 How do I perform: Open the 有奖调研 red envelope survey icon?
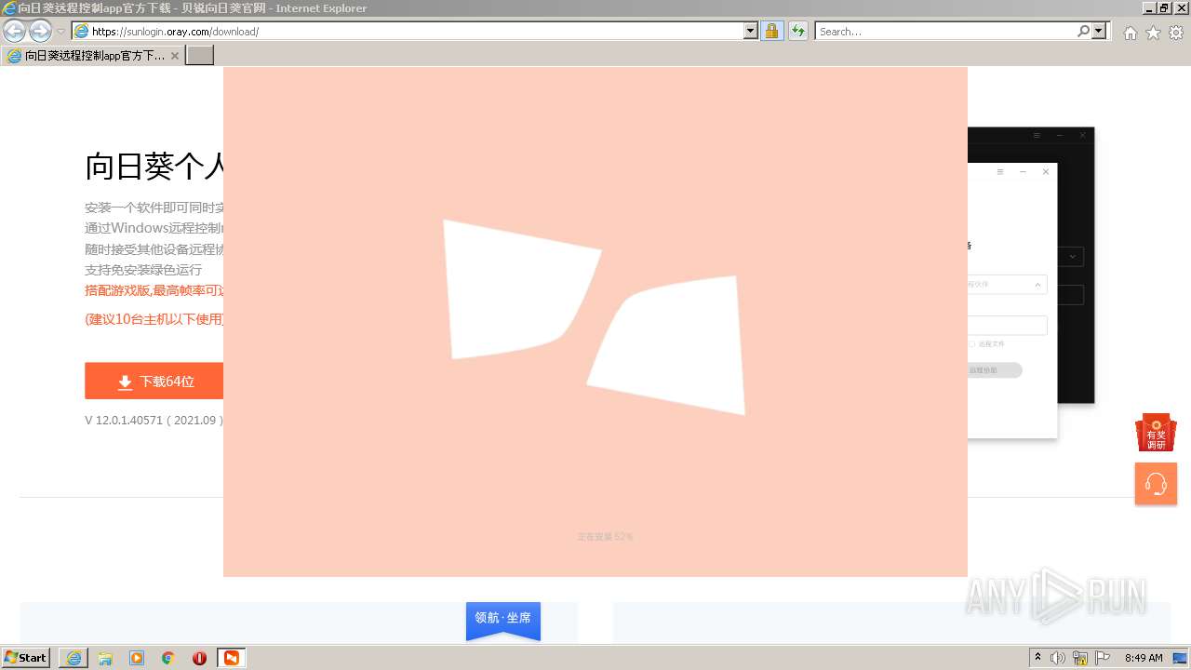point(1156,433)
